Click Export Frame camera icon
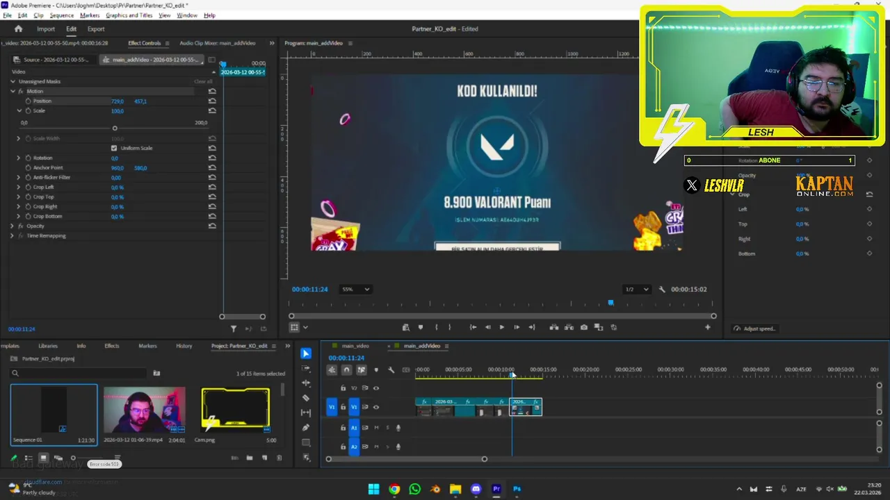Screen dimensions: 890x500 (x=584, y=327)
